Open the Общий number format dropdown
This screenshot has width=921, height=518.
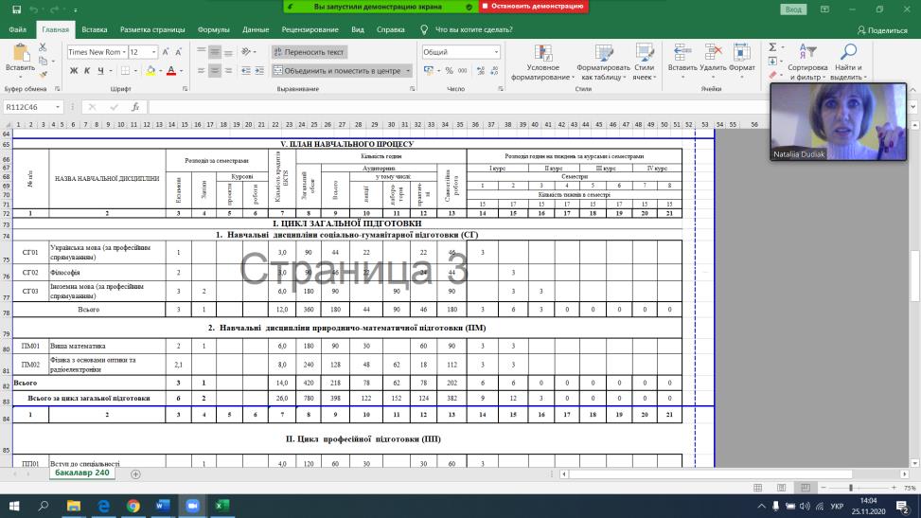click(496, 52)
